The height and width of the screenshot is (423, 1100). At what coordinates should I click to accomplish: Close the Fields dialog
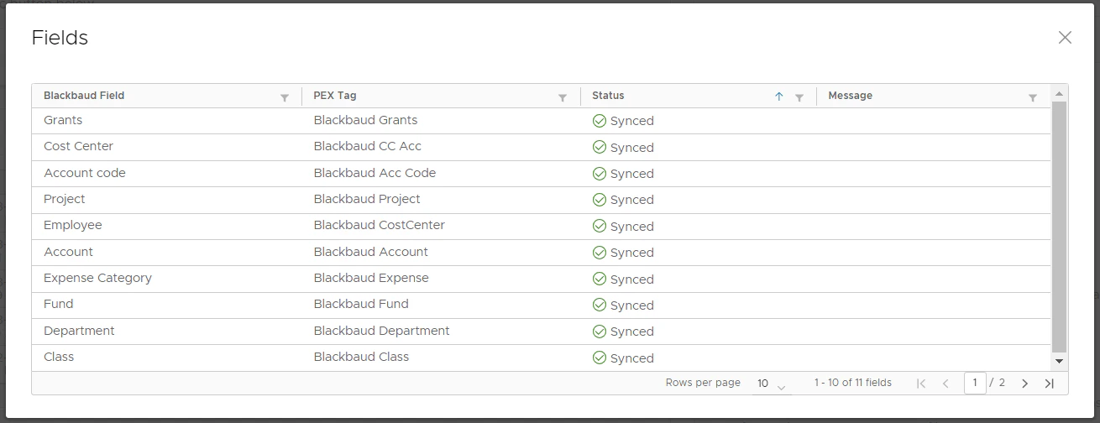tap(1065, 38)
